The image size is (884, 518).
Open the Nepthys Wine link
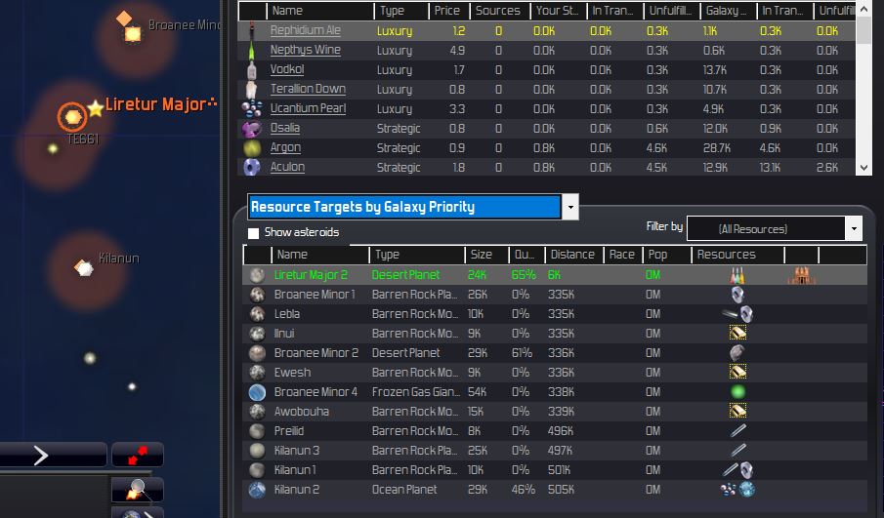[x=305, y=50]
